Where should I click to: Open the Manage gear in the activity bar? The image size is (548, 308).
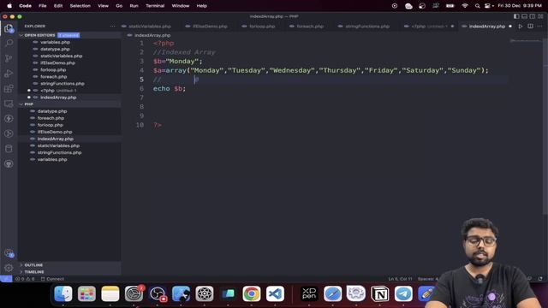tap(9, 268)
